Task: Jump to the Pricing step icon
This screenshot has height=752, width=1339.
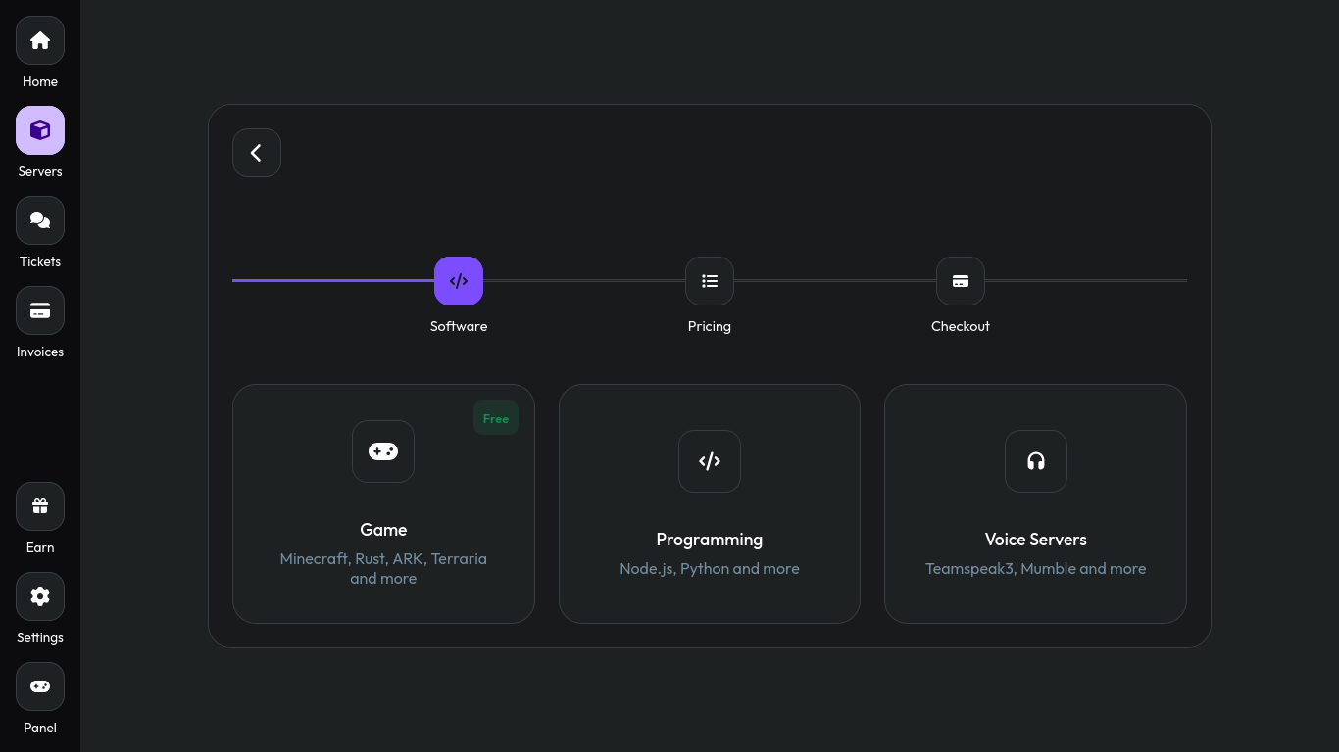Action: pyautogui.click(x=710, y=281)
